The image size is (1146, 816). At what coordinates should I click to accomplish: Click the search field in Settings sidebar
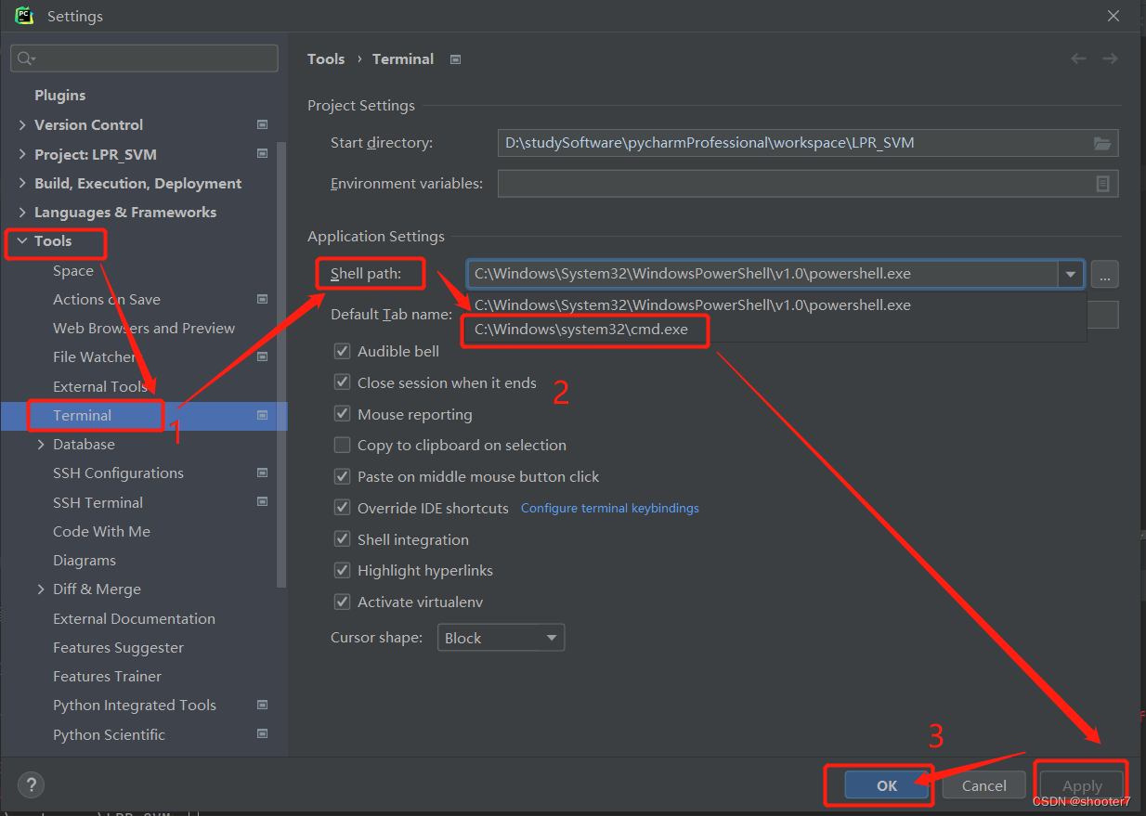(x=145, y=58)
